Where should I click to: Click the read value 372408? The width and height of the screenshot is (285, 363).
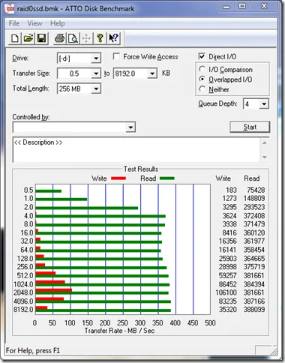click(254, 216)
